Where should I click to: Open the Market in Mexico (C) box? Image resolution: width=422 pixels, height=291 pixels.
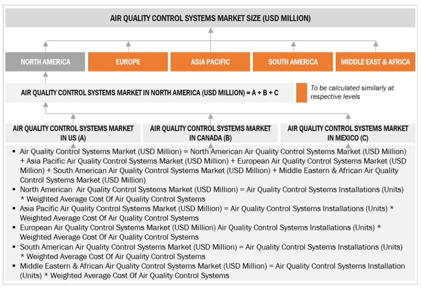(x=348, y=133)
